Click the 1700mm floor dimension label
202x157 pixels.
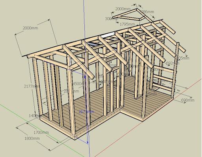click(x=41, y=132)
